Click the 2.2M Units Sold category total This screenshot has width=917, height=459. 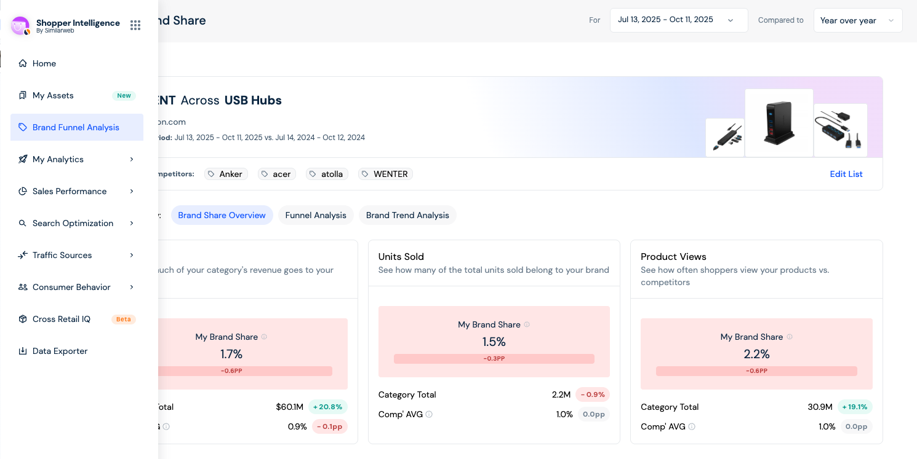561,394
